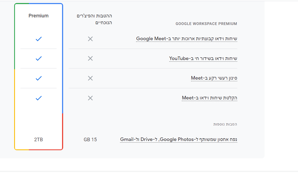Screen dimensions: 298x176
Task: Click the 2TB storage value
Action: click(39, 140)
